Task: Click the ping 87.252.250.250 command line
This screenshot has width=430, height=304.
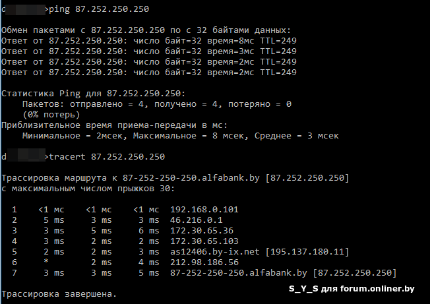Action: 98,10
